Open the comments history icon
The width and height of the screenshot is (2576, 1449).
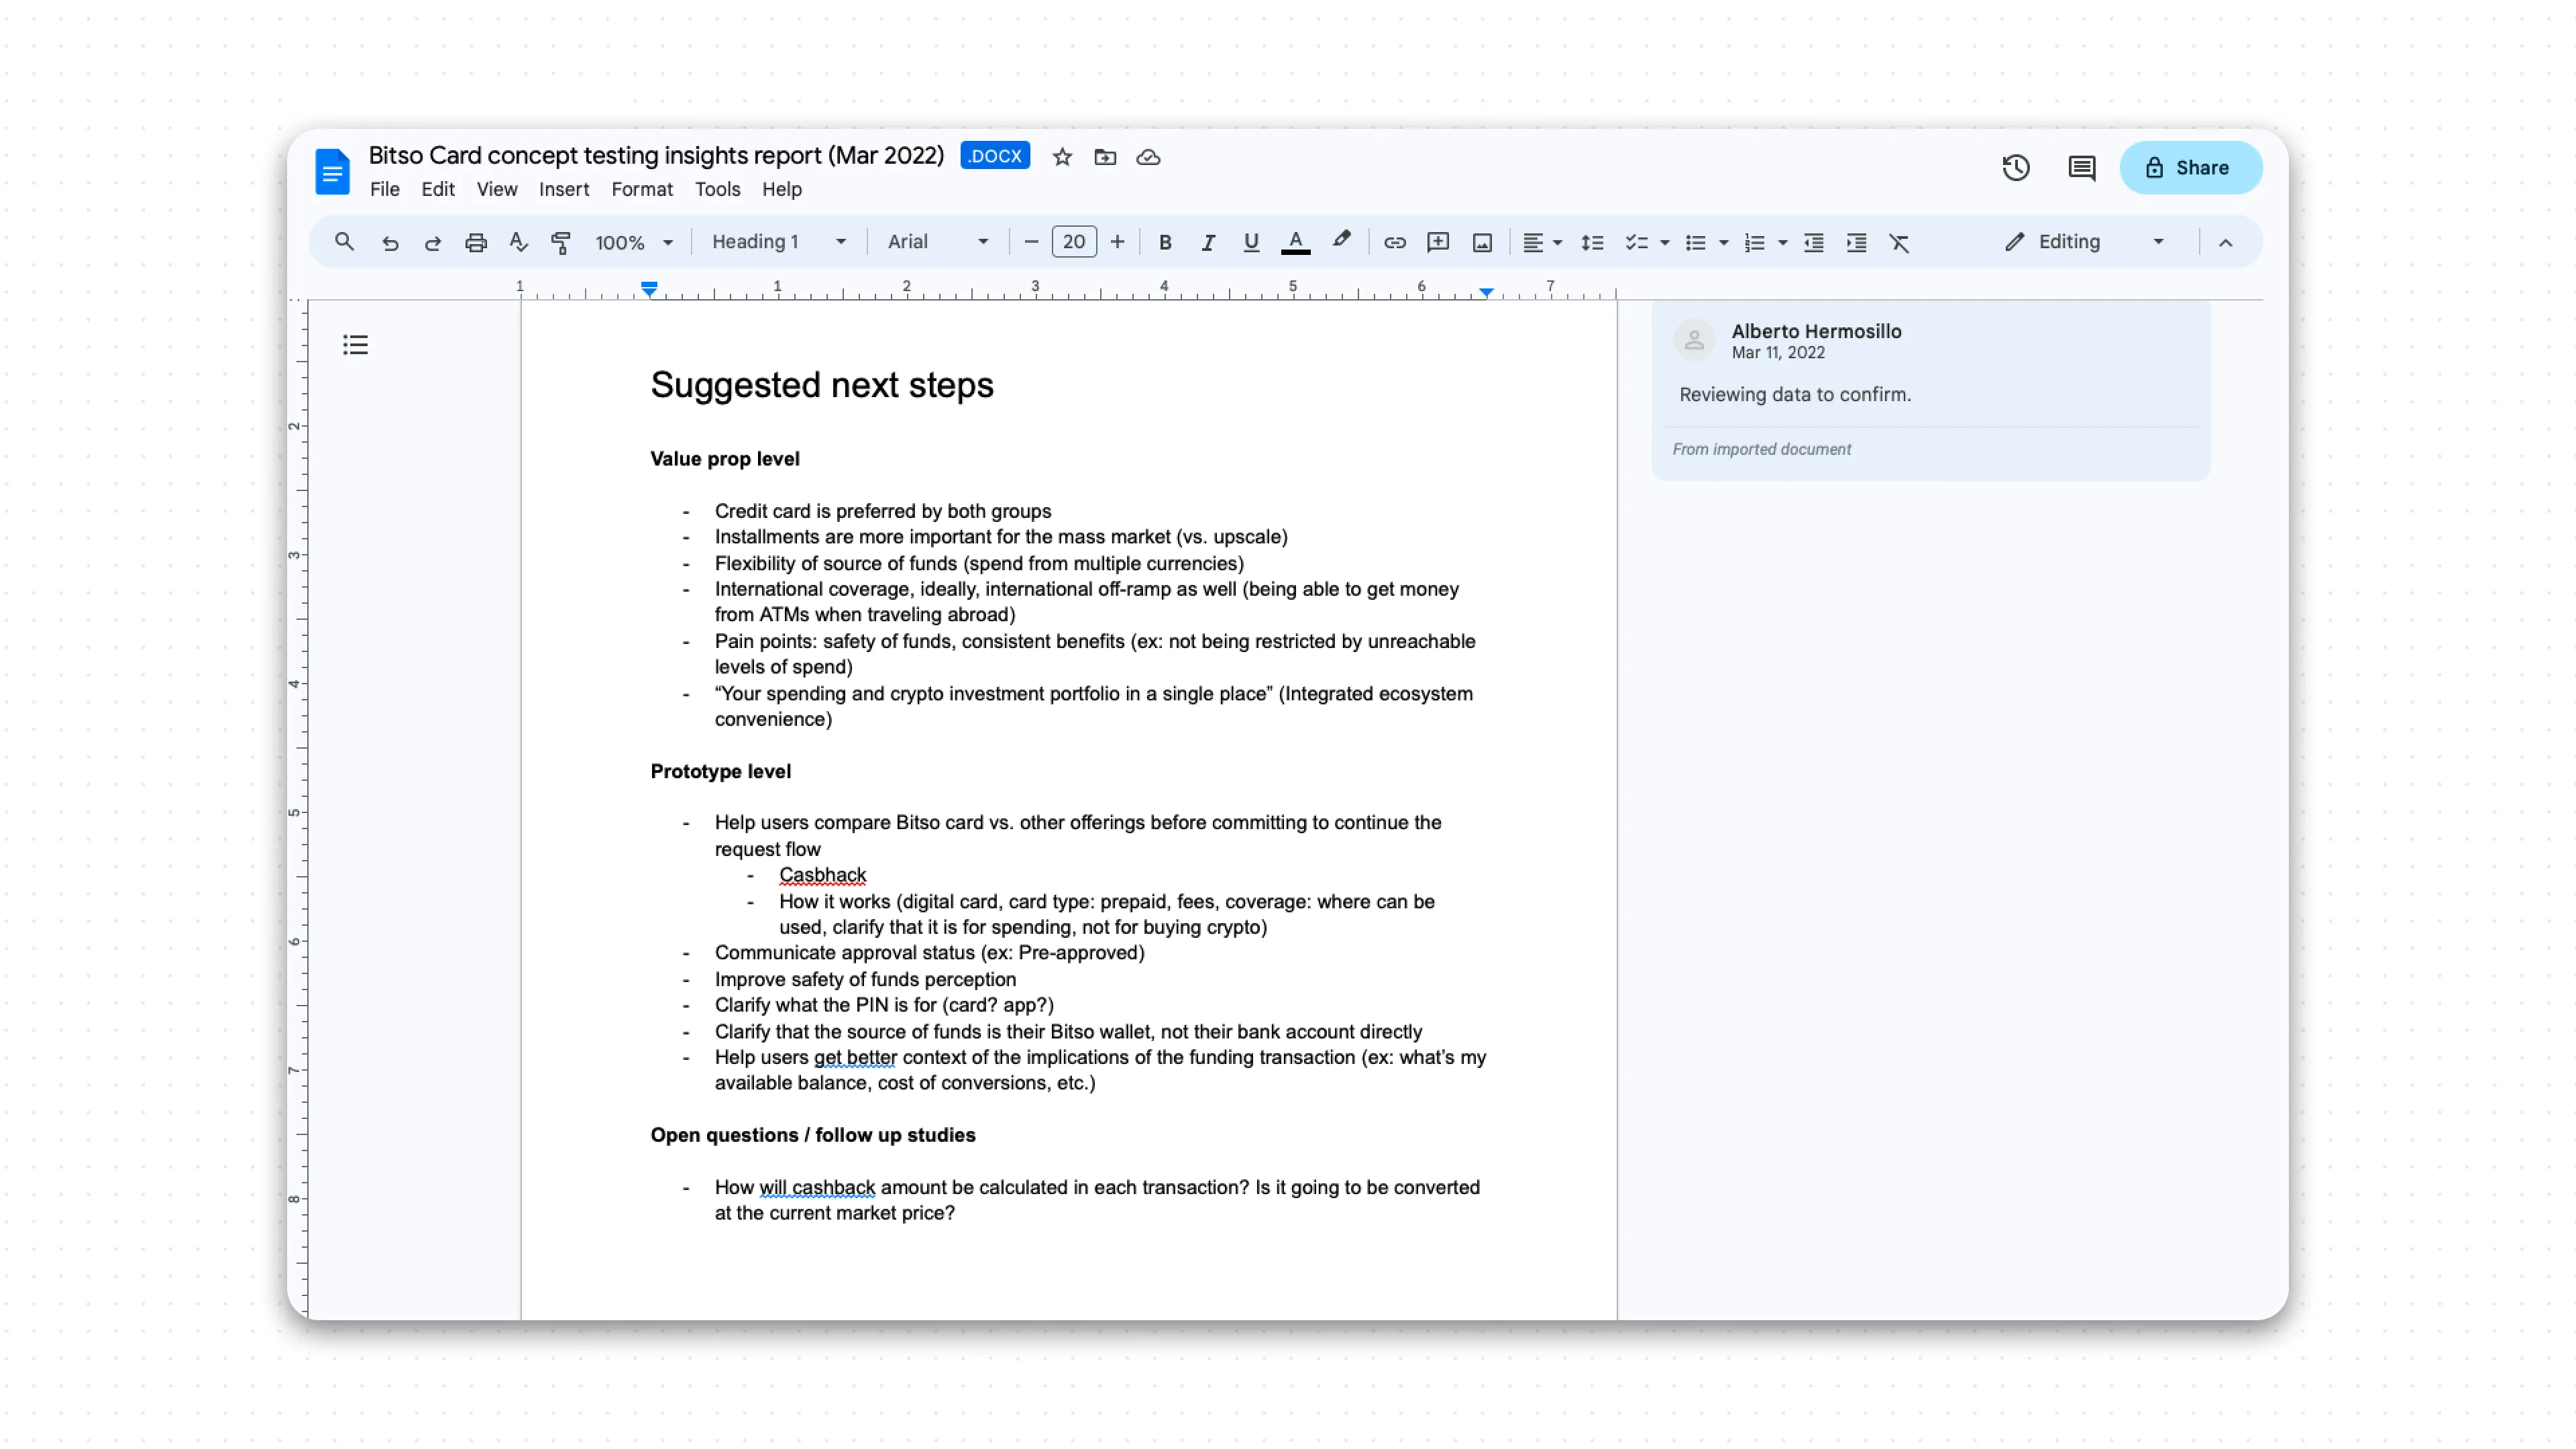click(x=2081, y=168)
